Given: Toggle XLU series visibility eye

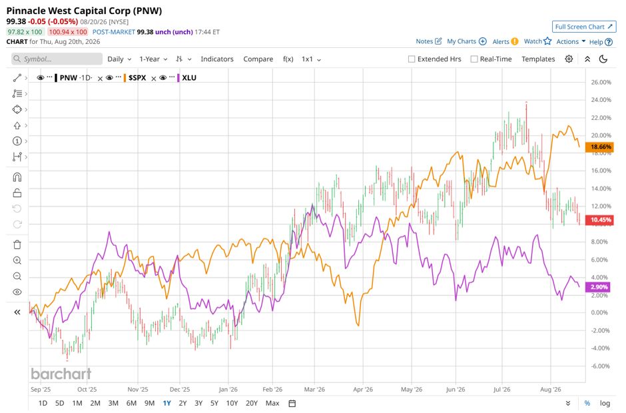Looking at the screenshot, I should click(162, 78).
